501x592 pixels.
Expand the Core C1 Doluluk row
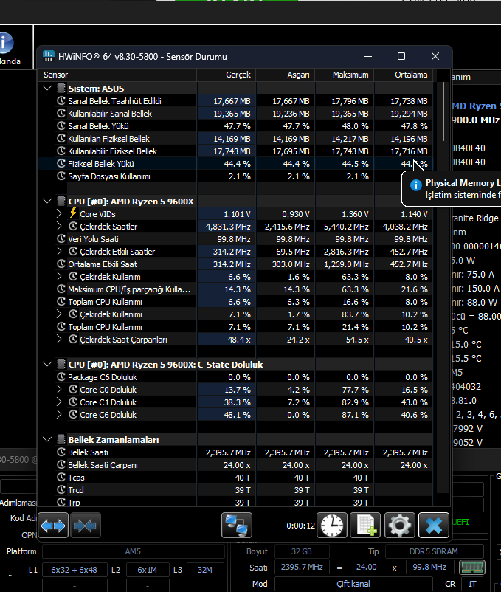[x=59, y=402]
